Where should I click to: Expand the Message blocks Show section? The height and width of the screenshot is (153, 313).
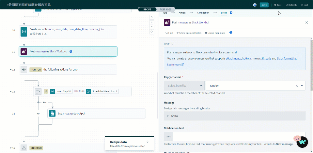click(x=235, y=116)
